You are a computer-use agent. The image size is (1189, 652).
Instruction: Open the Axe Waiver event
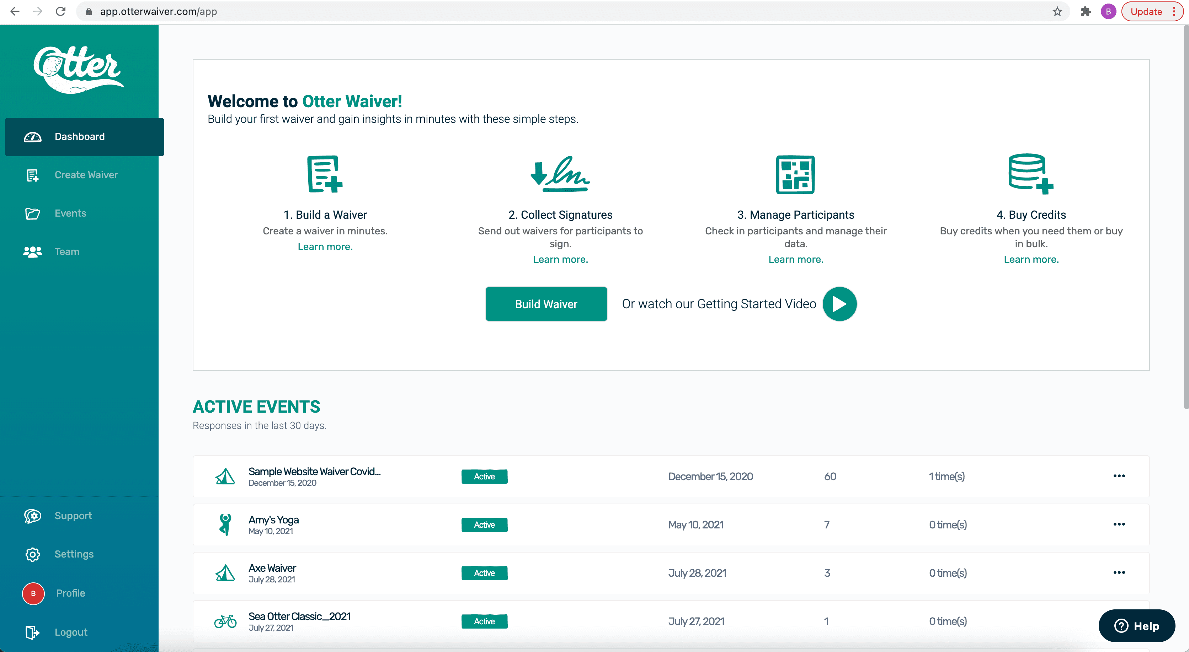click(272, 569)
